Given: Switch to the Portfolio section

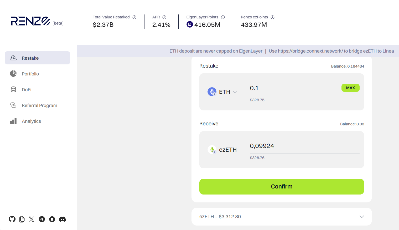Looking at the screenshot, I should point(30,74).
